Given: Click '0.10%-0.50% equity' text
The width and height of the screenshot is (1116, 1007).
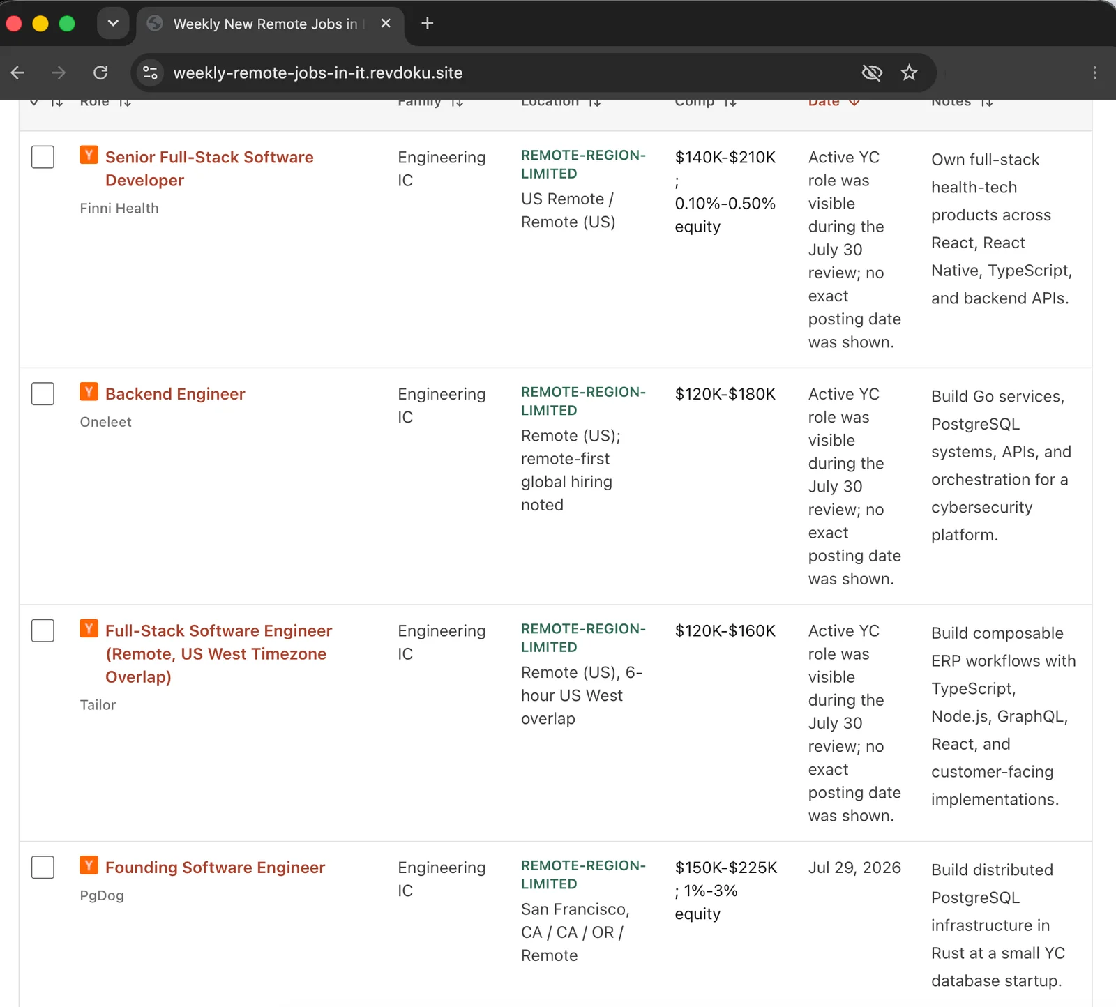Looking at the screenshot, I should click(725, 215).
